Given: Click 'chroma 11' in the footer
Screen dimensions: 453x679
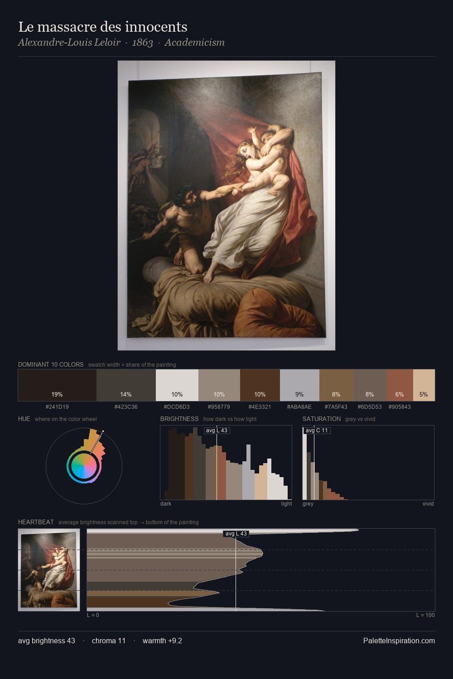Looking at the screenshot, I should [x=109, y=641].
